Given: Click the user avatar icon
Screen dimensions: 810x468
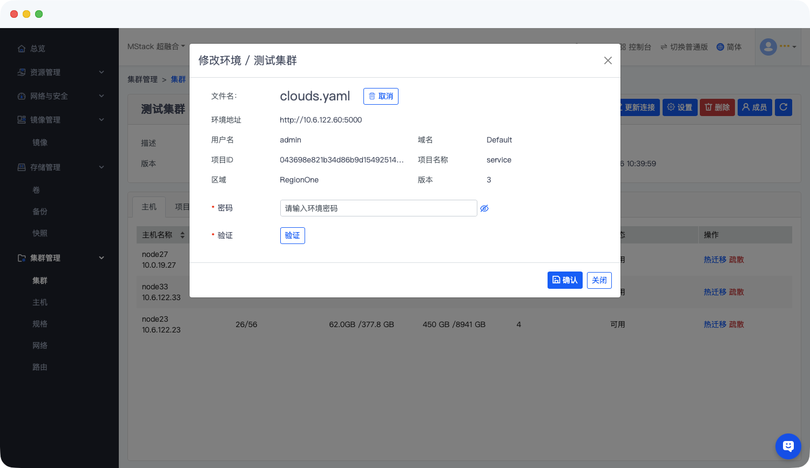Looking at the screenshot, I should pos(768,47).
